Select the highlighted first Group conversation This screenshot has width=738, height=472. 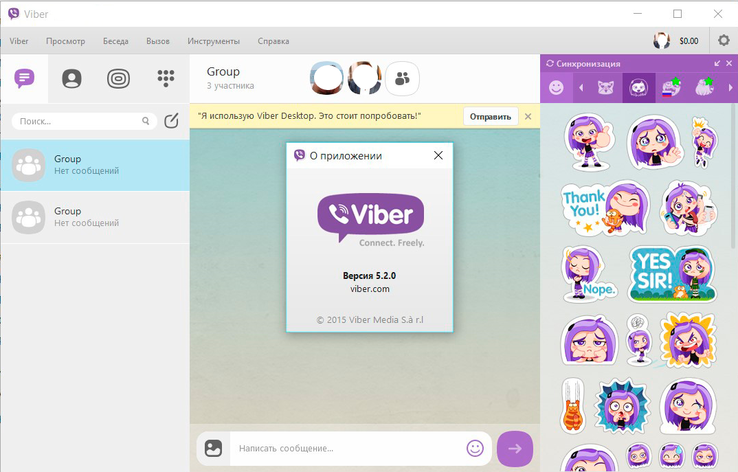click(x=95, y=165)
